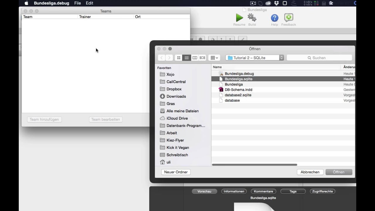Viewport: 375px width, 211px height.
Task: Click the Resume play icon in Xojo toolbar
Action: 239,18
